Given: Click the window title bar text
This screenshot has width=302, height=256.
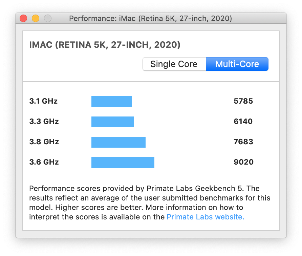Looking at the screenshot, I should [x=150, y=19].
